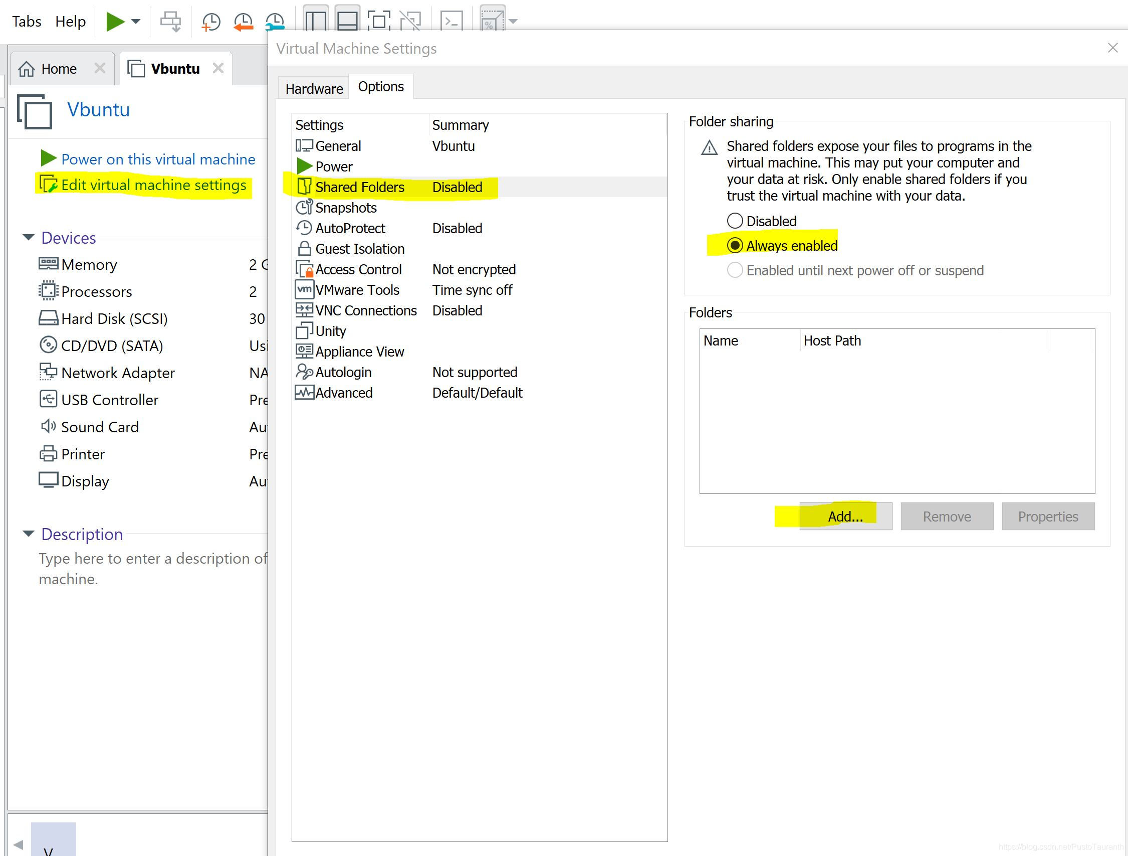Click the Host Path column header
The height and width of the screenshot is (856, 1128).
click(832, 340)
